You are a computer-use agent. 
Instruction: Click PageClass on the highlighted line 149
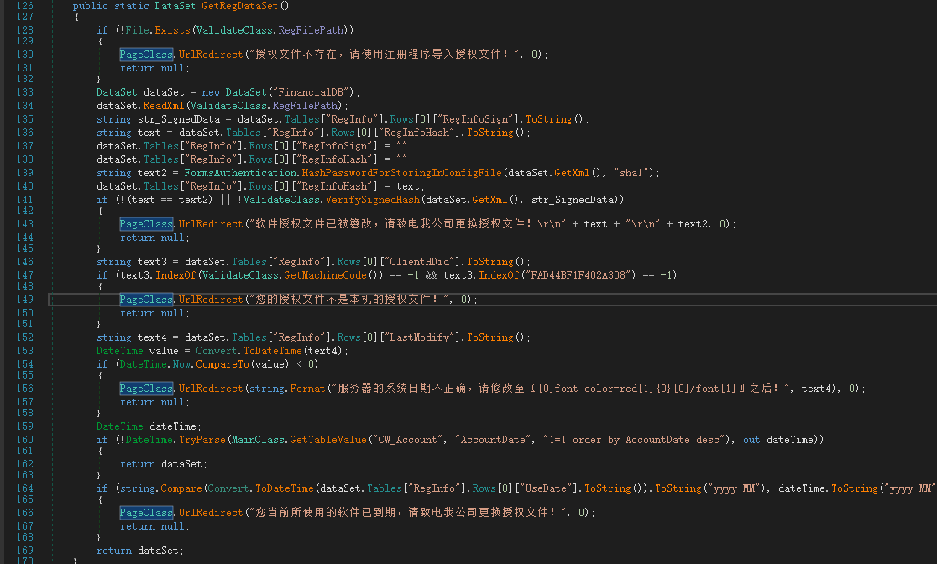[x=146, y=300]
